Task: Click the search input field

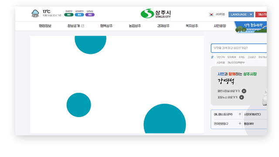Action: 239,48
